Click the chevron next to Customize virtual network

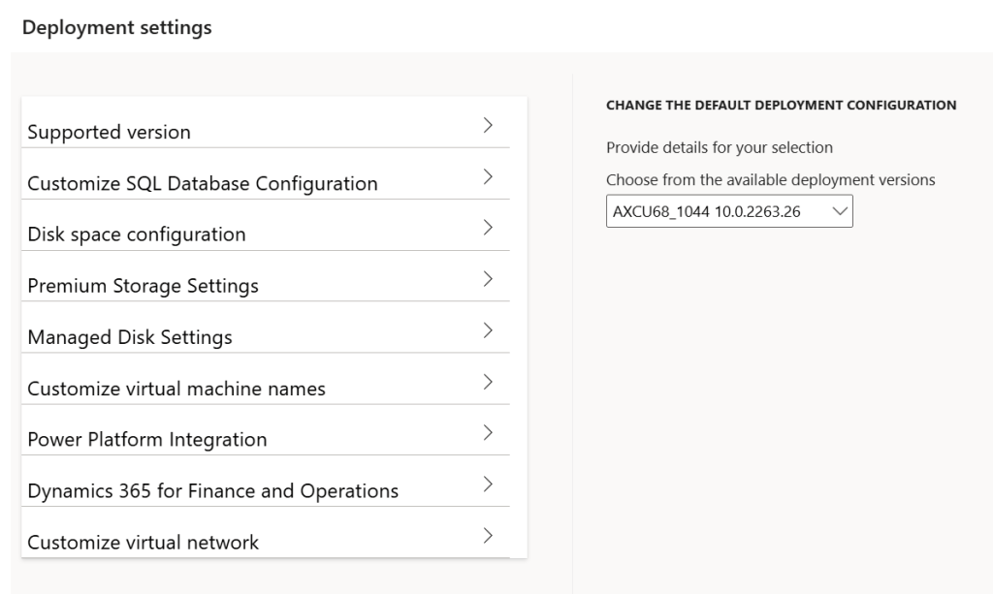coord(489,537)
